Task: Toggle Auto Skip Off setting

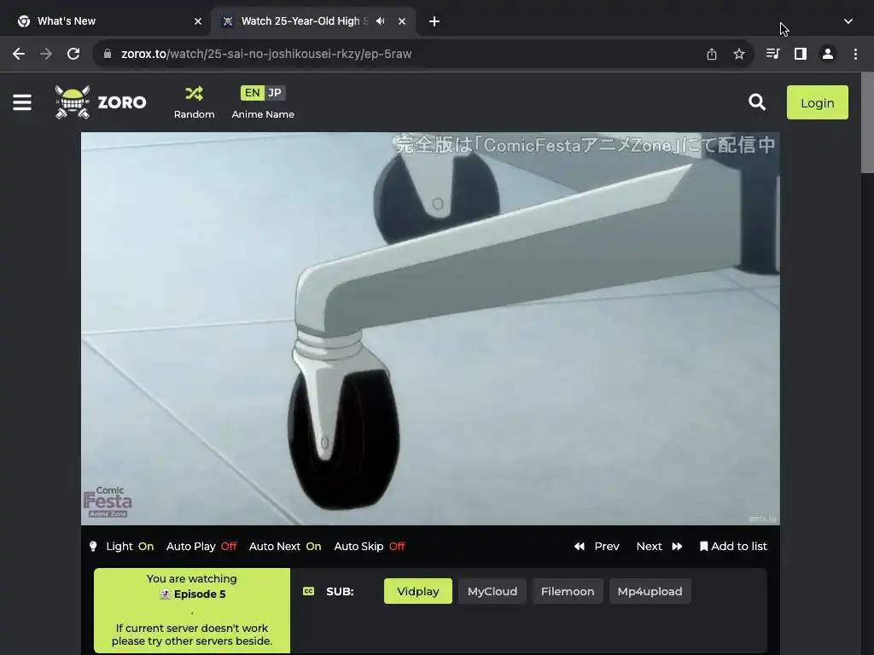Action: (370, 547)
